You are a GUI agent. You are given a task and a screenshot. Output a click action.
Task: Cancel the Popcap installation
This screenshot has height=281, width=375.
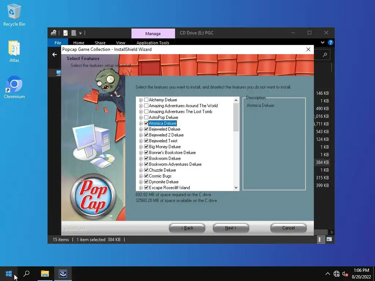point(289,228)
